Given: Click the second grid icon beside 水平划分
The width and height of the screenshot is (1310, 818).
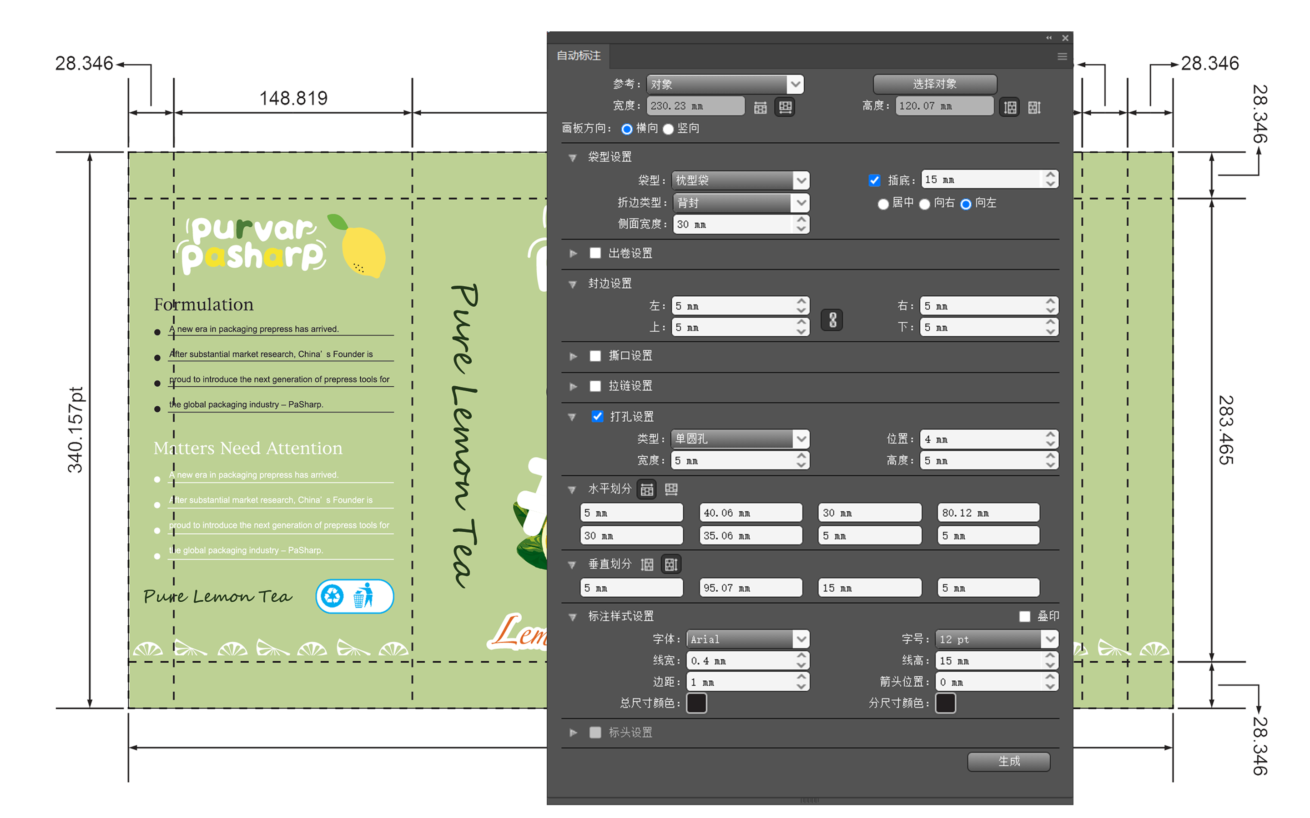Looking at the screenshot, I should click(x=671, y=489).
